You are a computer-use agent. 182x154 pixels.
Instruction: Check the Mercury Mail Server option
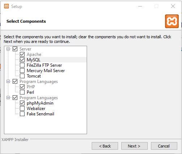point(22,70)
